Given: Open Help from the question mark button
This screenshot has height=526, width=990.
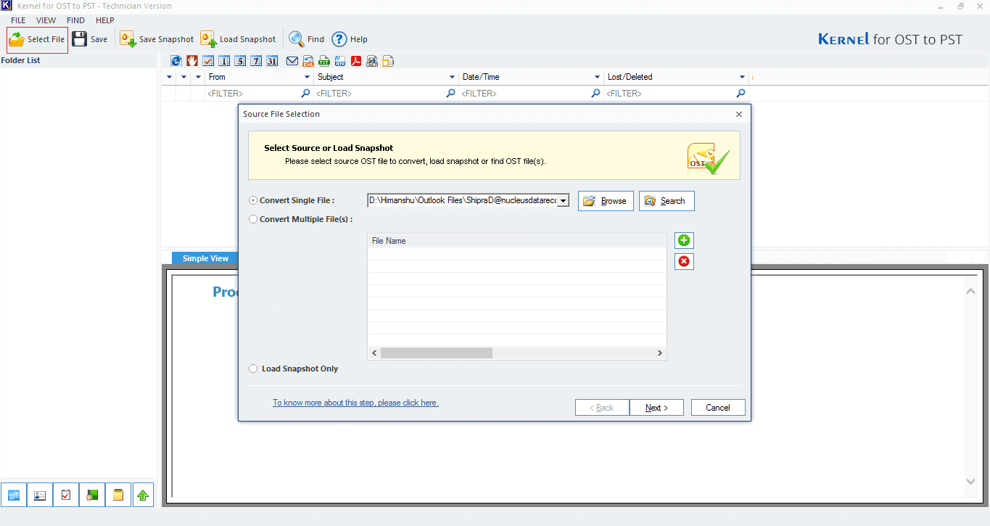Looking at the screenshot, I should tap(350, 39).
